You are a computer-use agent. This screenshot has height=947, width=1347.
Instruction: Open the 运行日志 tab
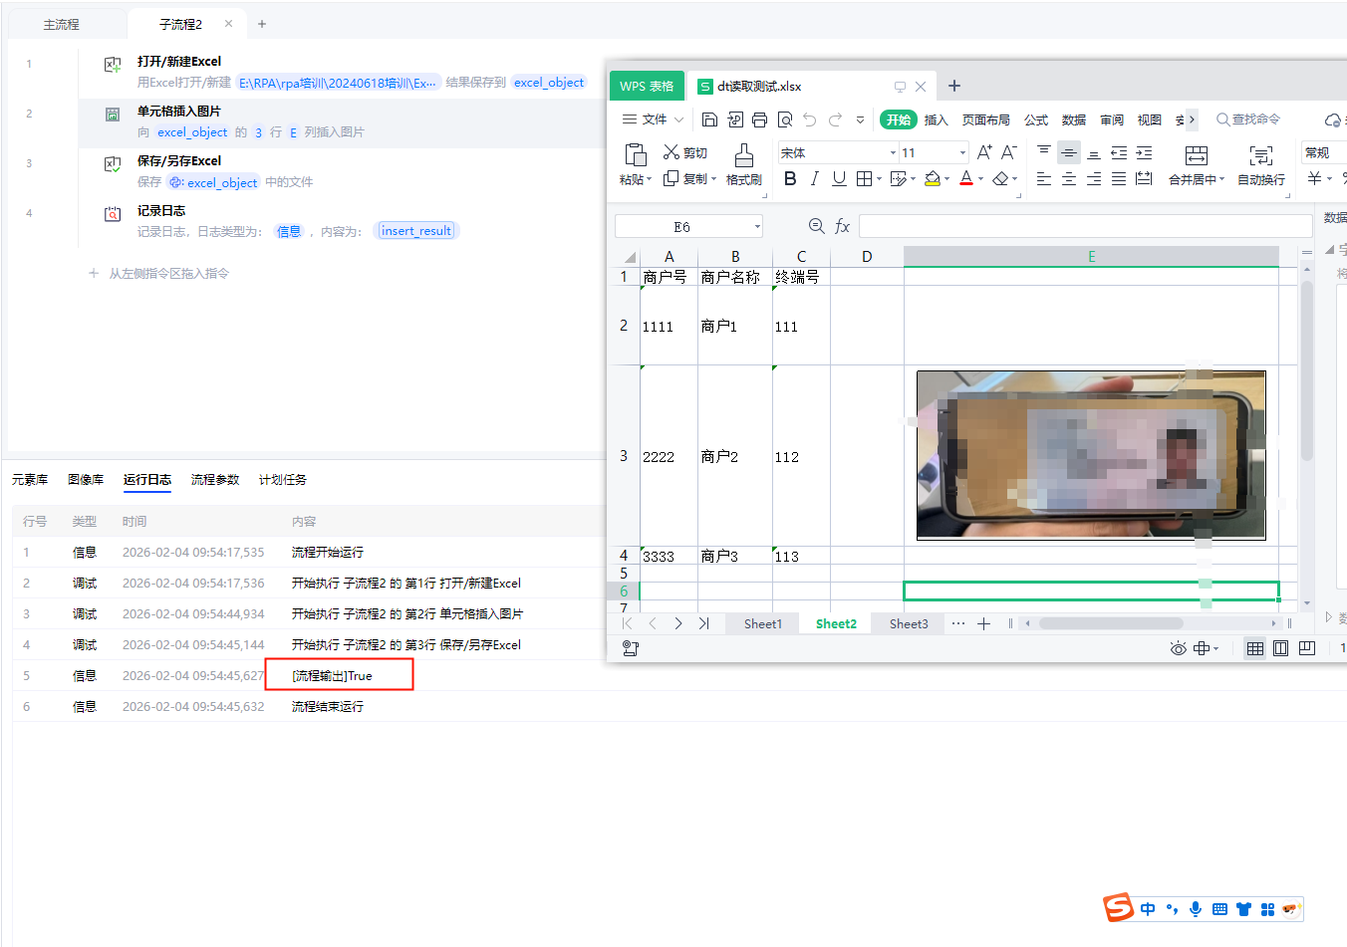point(146,480)
